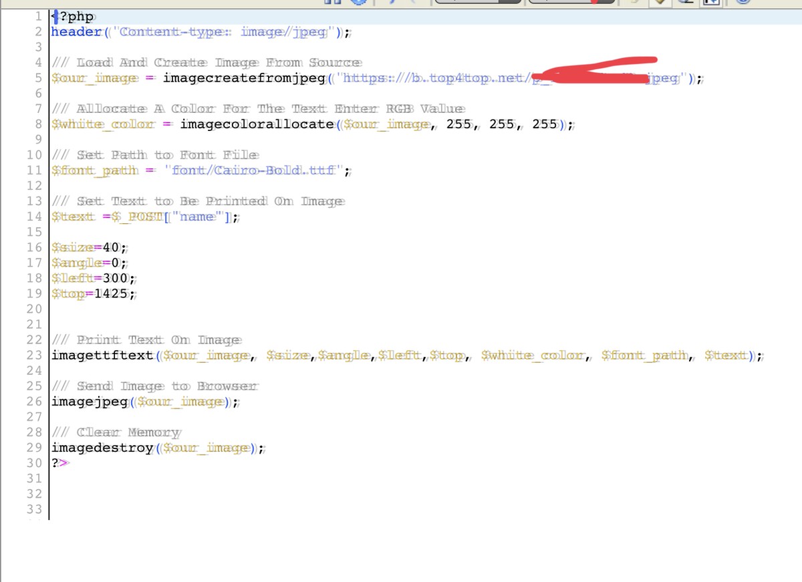Click the comment "Print Text On Image"
The height and width of the screenshot is (582, 802).
click(147, 339)
